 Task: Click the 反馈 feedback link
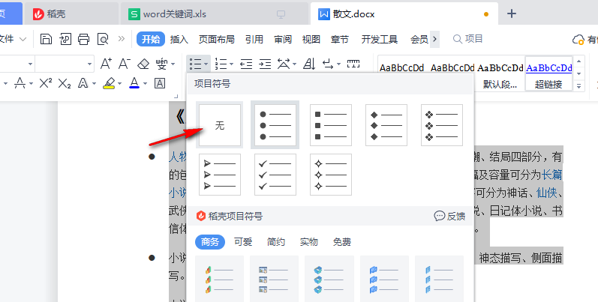449,216
